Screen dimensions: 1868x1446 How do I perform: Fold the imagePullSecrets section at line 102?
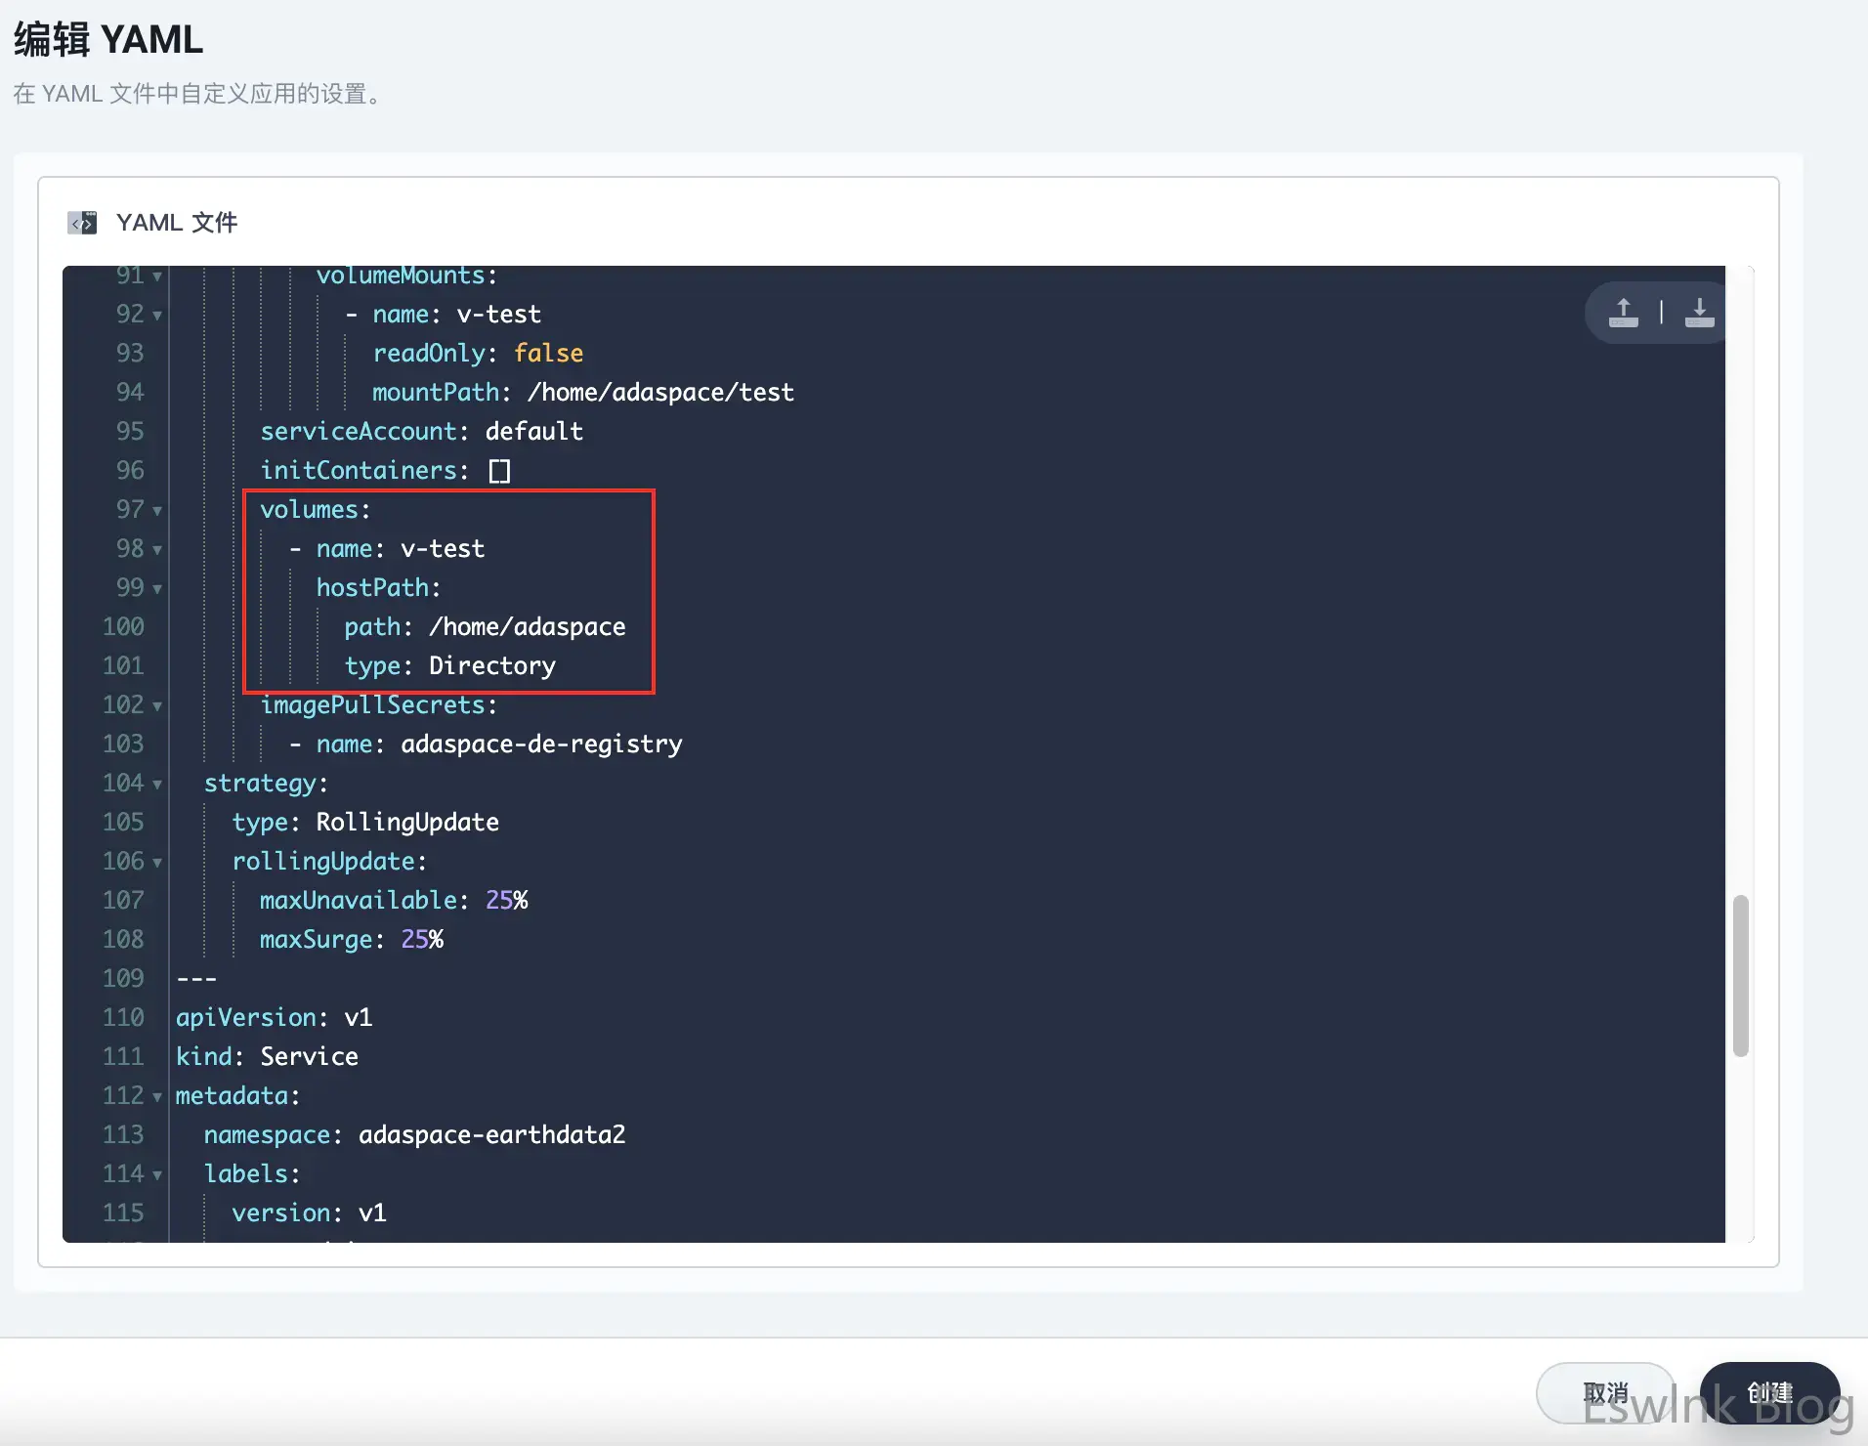[x=157, y=705]
